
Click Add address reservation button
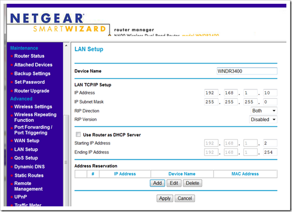click(x=157, y=183)
